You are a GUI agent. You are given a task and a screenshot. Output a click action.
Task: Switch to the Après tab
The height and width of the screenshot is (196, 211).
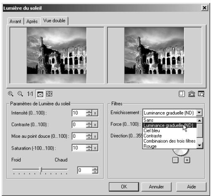(32, 21)
